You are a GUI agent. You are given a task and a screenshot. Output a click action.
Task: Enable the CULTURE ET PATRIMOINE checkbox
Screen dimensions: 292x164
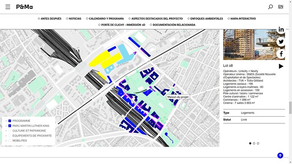coord(10,131)
